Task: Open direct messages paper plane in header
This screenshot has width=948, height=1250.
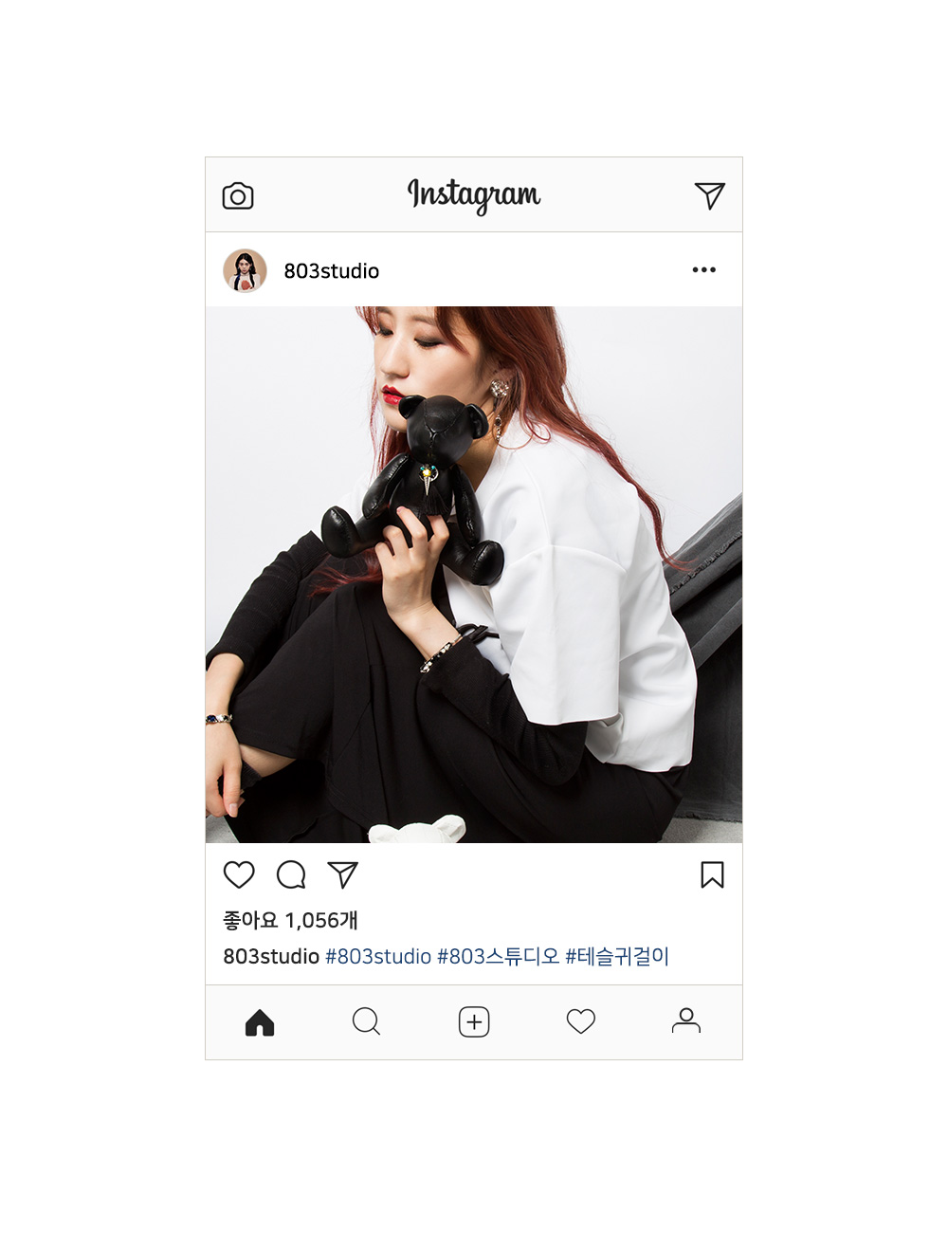Action: click(x=710, y=195)
